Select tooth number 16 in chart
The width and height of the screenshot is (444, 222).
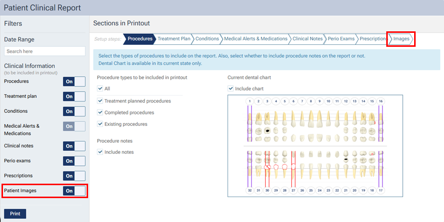[381, 101]
